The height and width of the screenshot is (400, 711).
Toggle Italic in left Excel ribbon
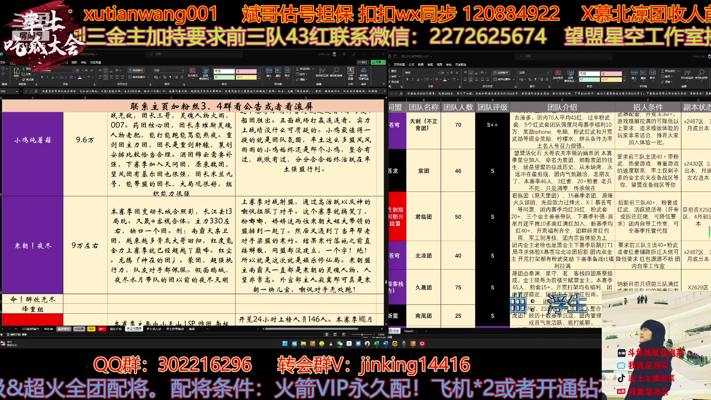click(47, 77)
